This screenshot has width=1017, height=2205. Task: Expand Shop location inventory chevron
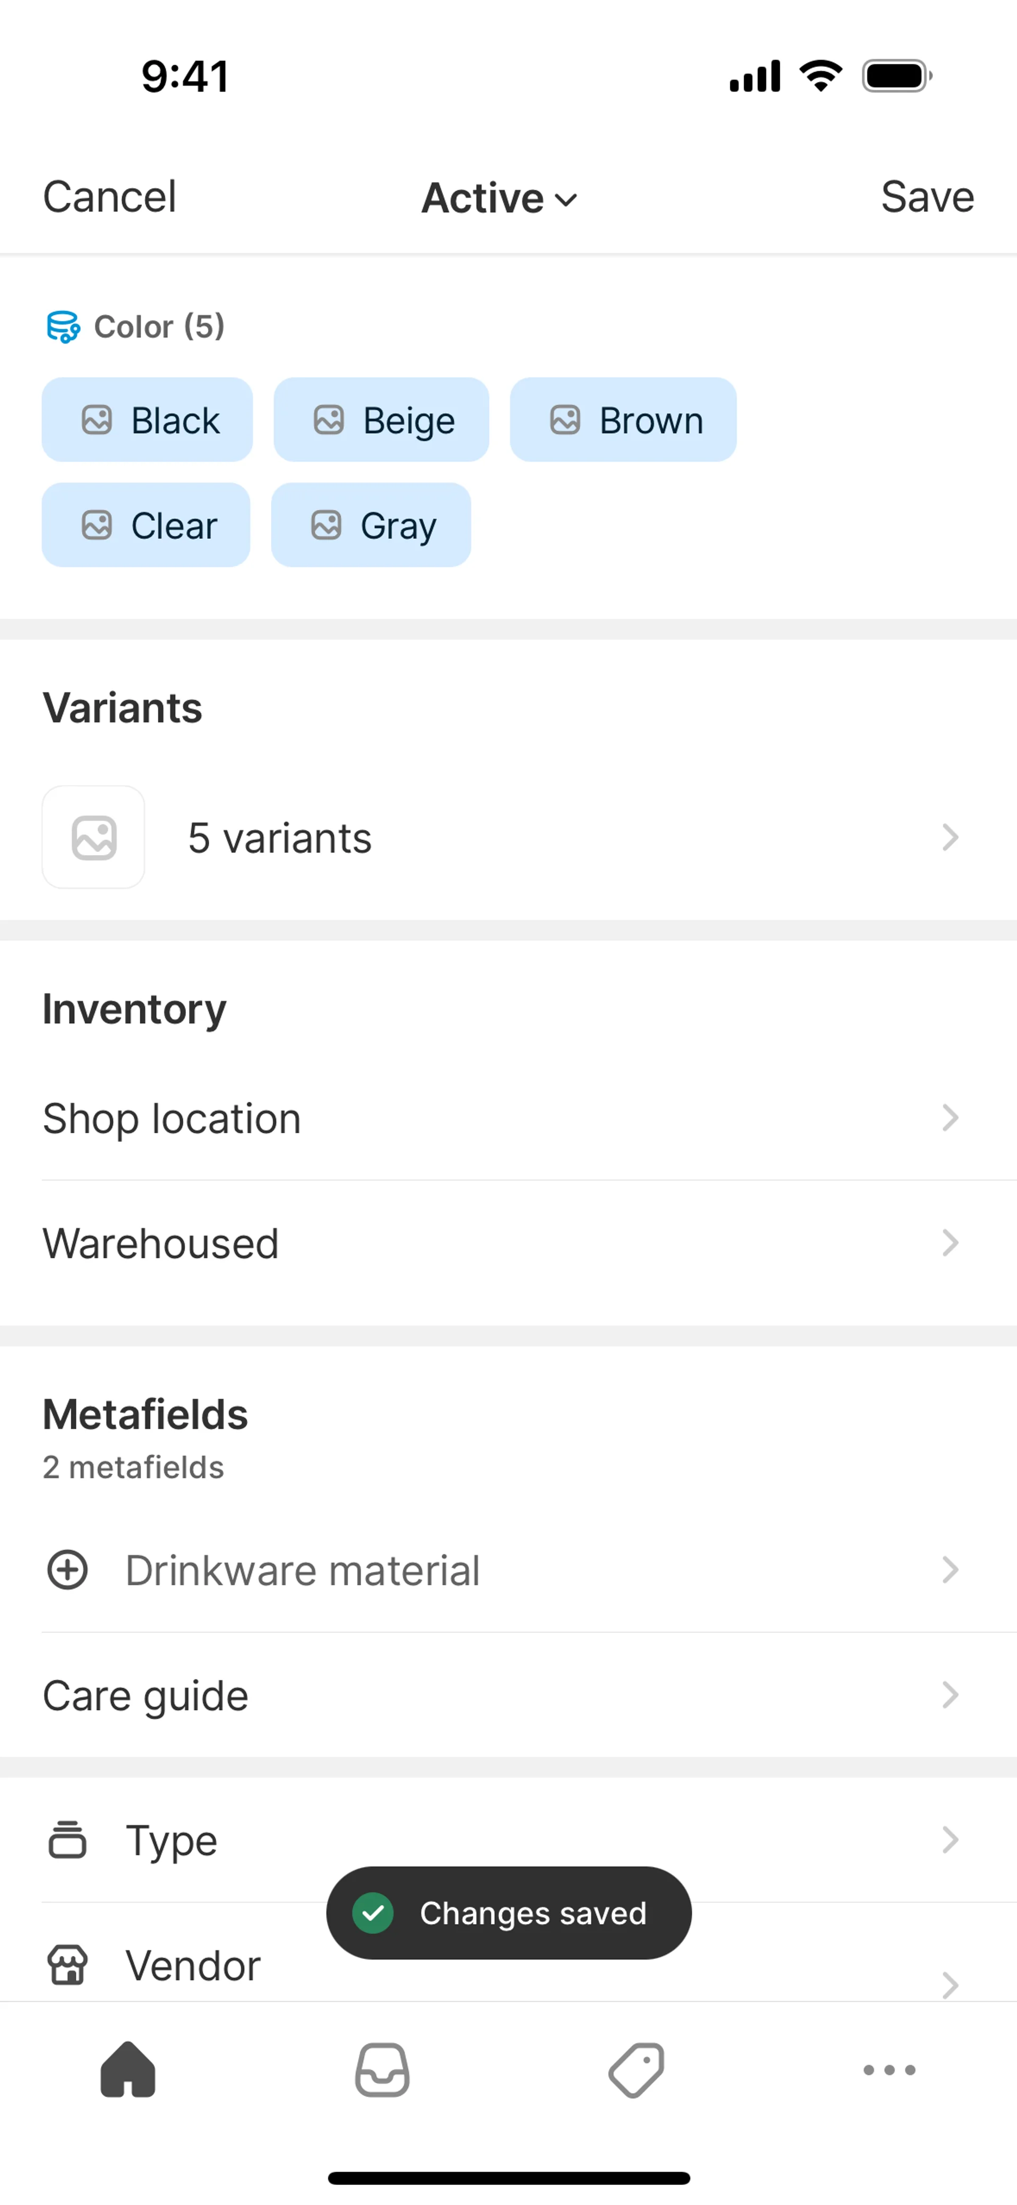[x=949, y=1118]
